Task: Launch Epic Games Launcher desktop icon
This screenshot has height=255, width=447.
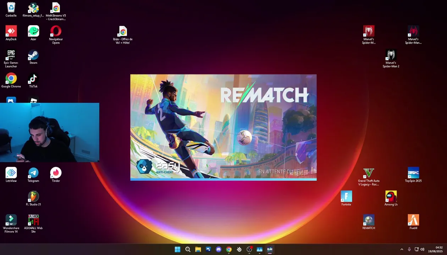Action: pos(11,59)
